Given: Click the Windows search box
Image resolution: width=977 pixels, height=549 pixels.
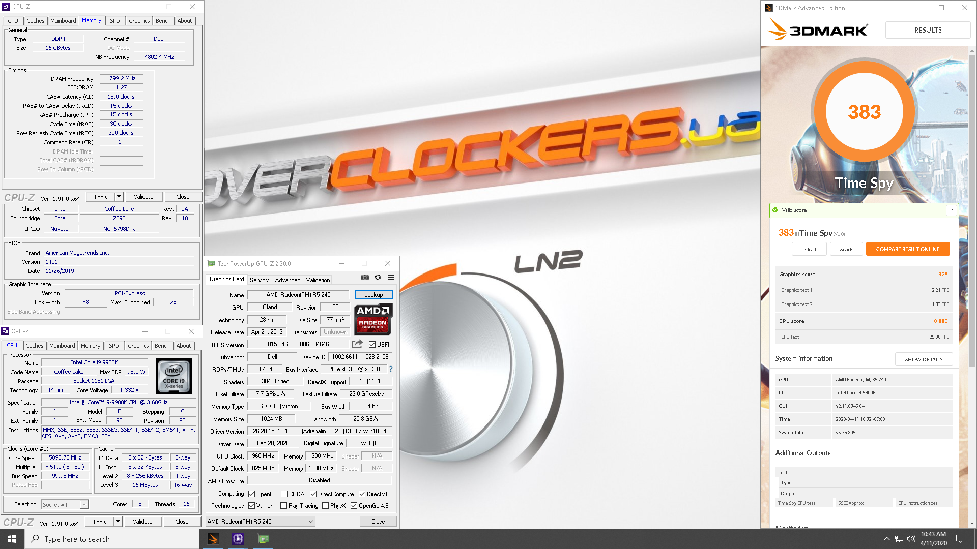Looking at the screenshot, I should click(112, 539).
